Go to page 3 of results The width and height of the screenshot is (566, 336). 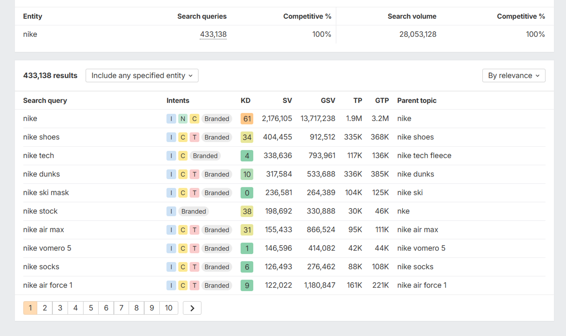click(x=60, y=308)
